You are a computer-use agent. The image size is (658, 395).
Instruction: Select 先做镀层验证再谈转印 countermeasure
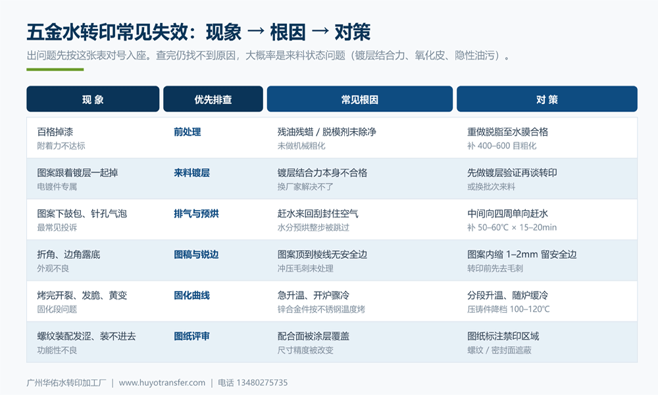[512, 172]
